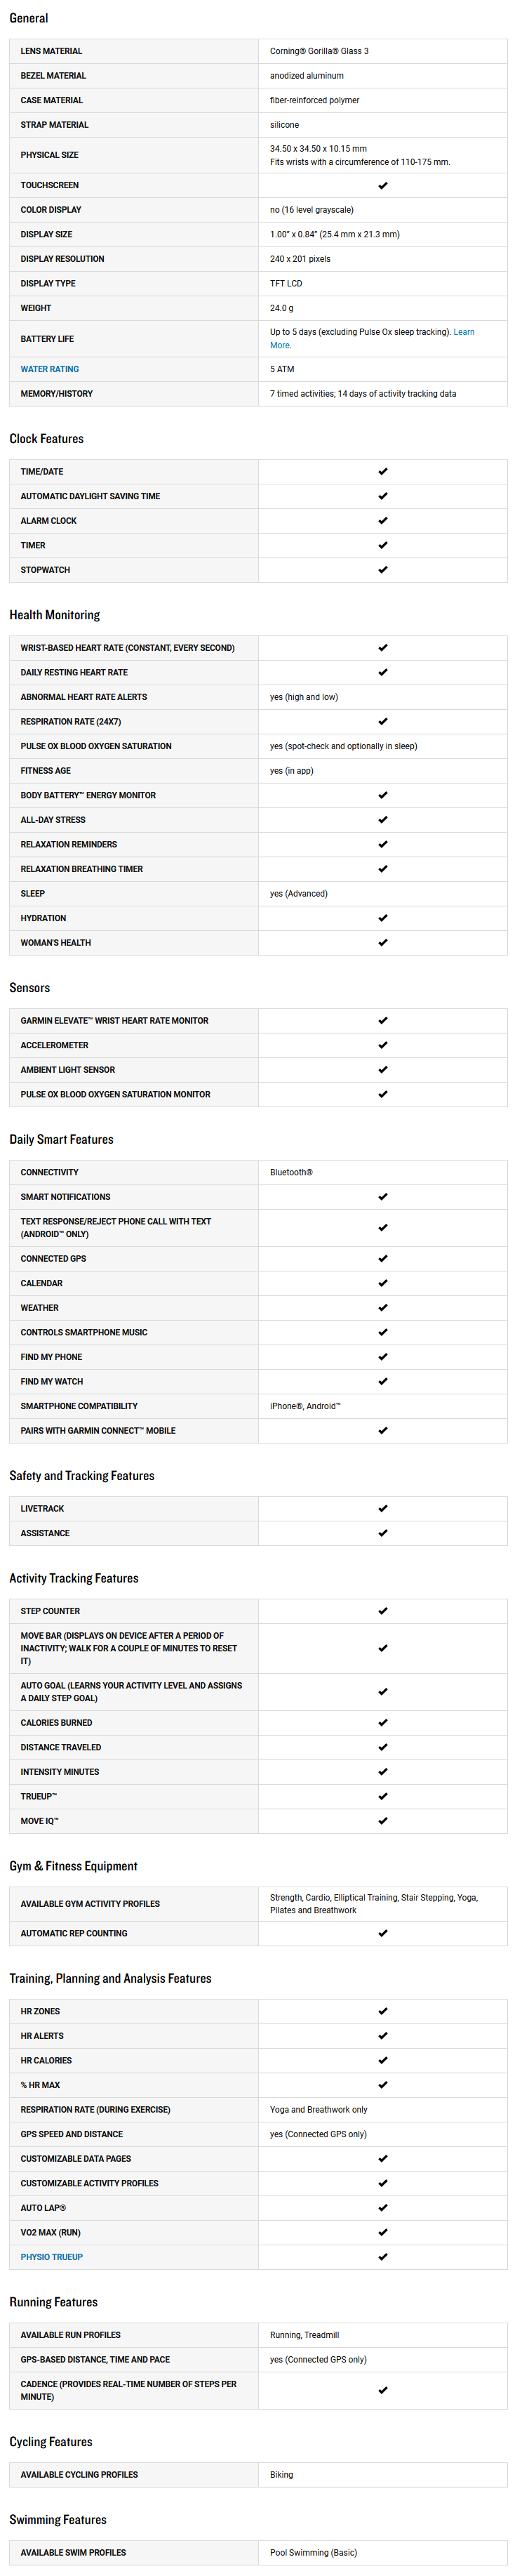Click the Find My Phone checkmark
This screenshot has width=529, height=2576.
[382, 1357]
